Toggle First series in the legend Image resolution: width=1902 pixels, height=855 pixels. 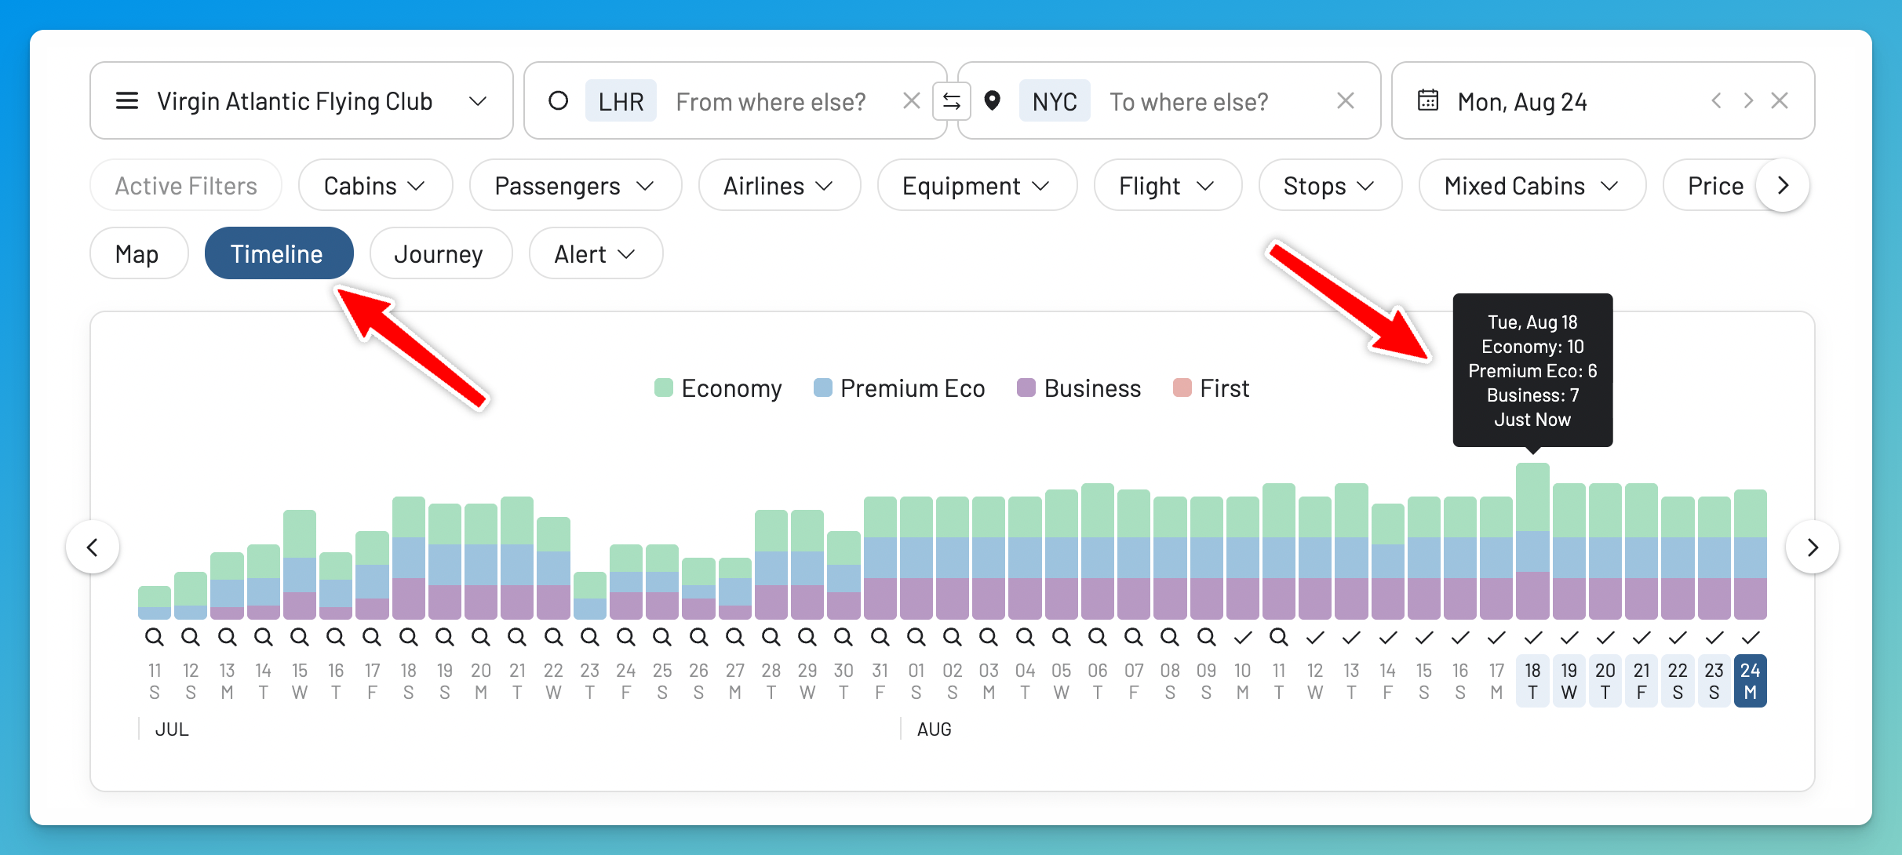(x=1211, y=388)
